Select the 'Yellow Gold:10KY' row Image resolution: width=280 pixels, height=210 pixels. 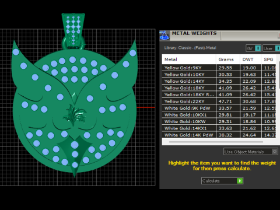point(219,75)
